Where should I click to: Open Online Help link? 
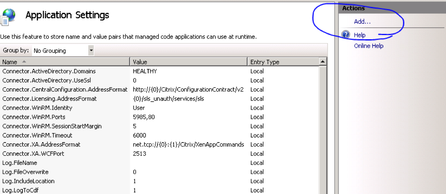coord(368,46)
